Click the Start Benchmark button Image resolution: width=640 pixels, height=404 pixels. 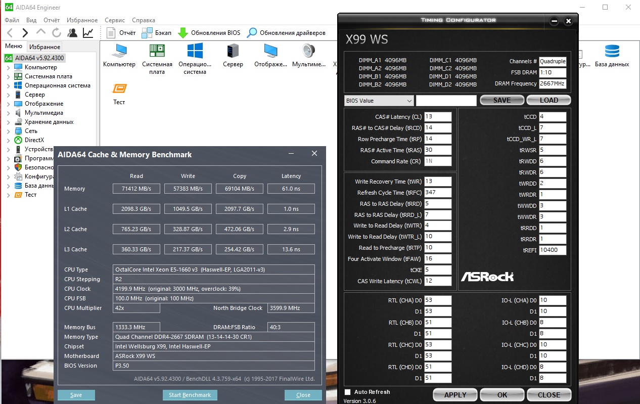[190, 395]
